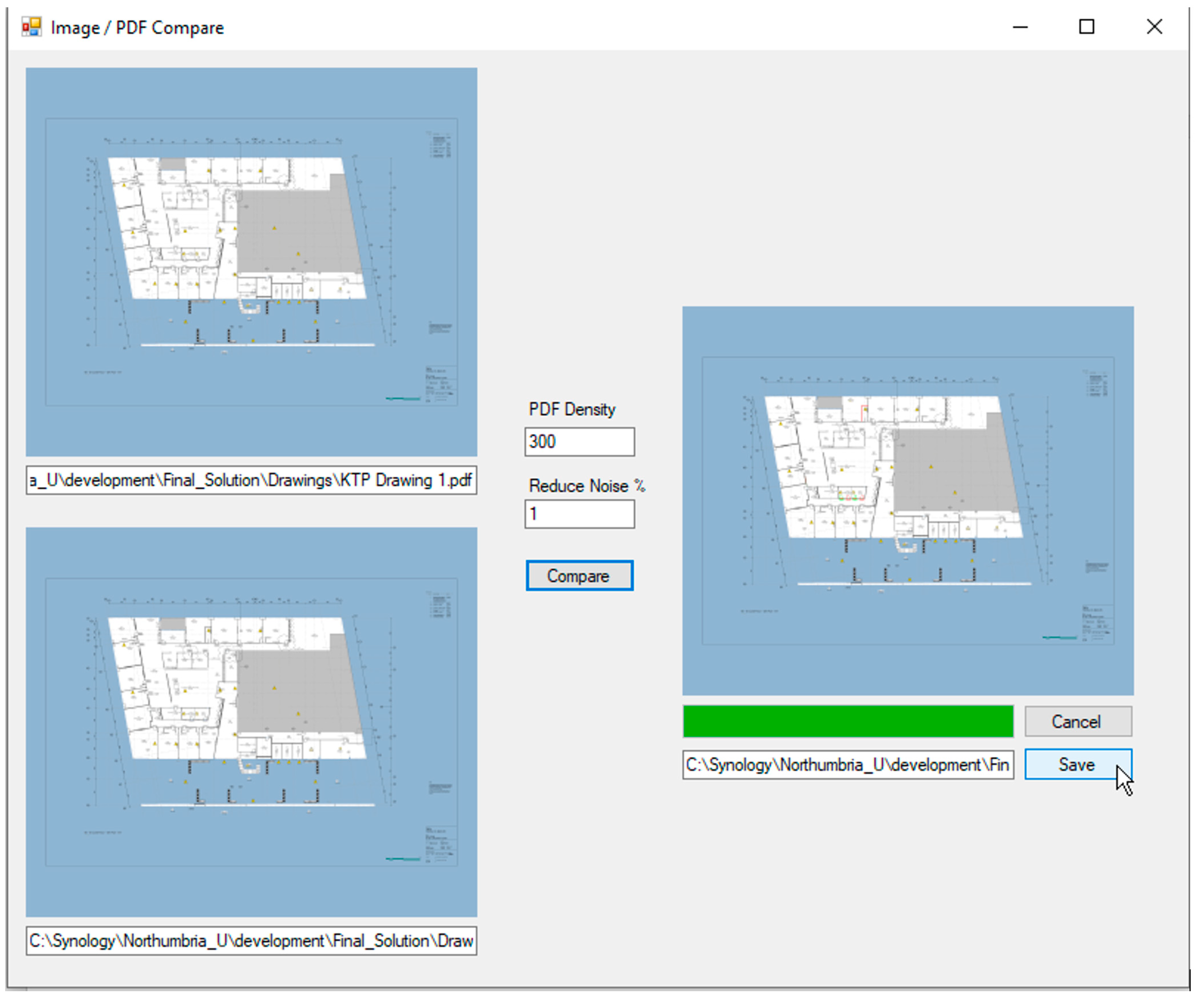Screen dimensions: 1195x995
Task: Click the PDF Density field showing 300
Action: coord(579,441)
